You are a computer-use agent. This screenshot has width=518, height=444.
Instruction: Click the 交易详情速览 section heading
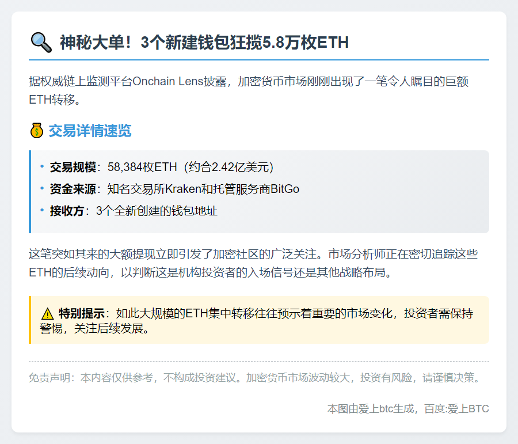pos(90,131)
